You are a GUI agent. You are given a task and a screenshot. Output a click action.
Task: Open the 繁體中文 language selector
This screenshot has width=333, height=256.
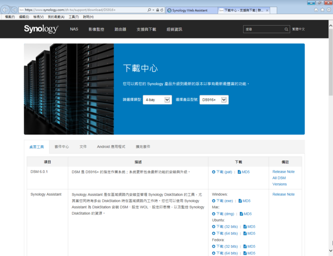tap(299, 29)
